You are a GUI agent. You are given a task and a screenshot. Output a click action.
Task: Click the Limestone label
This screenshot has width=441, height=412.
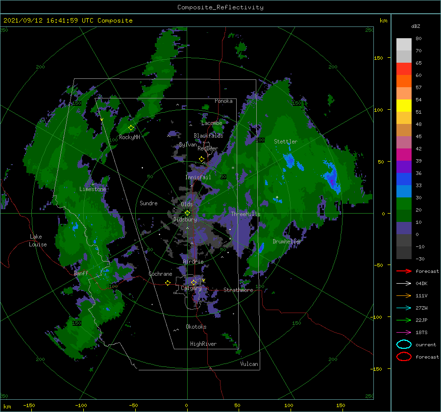tap(93, 189)
